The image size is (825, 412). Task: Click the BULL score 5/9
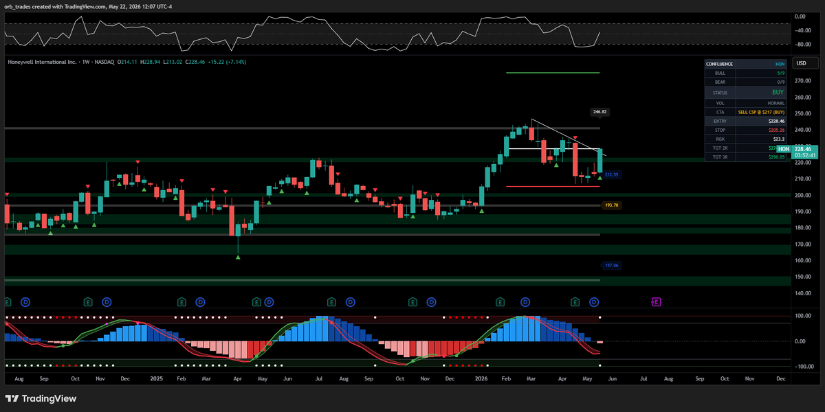780,72
